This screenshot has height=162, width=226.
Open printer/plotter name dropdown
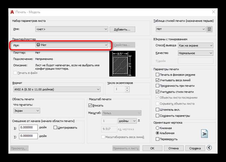[x=72, y=45]
